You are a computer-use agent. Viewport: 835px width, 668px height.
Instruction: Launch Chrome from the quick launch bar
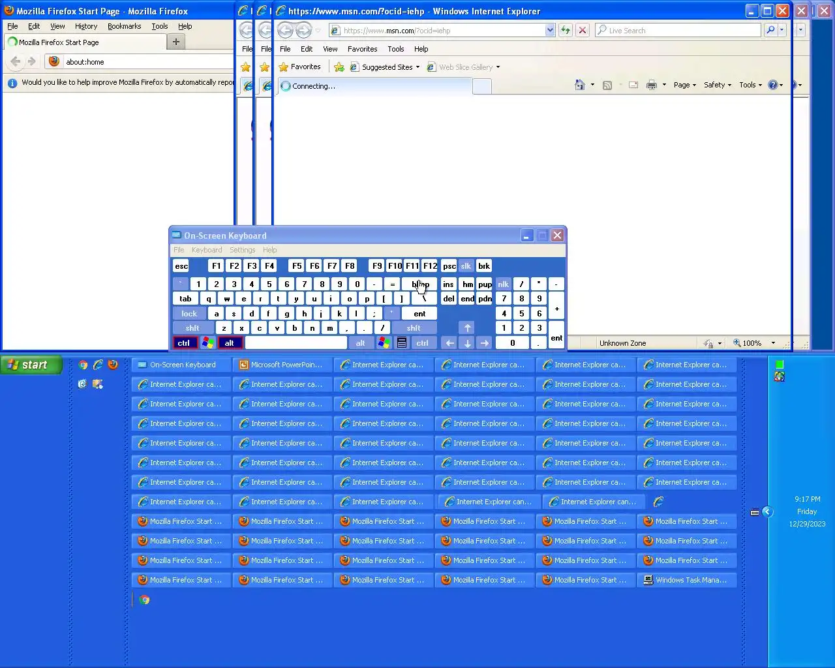pos(83,365)
